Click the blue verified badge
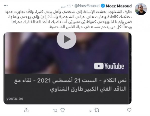The width and height of the screenshot is (150, 116). 103,6
